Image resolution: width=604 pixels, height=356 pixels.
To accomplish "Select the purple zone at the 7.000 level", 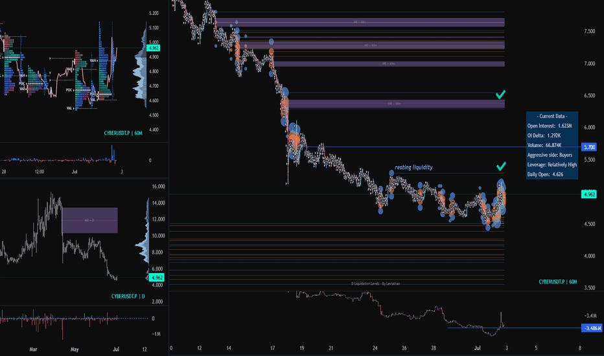I will pos(388,64).
